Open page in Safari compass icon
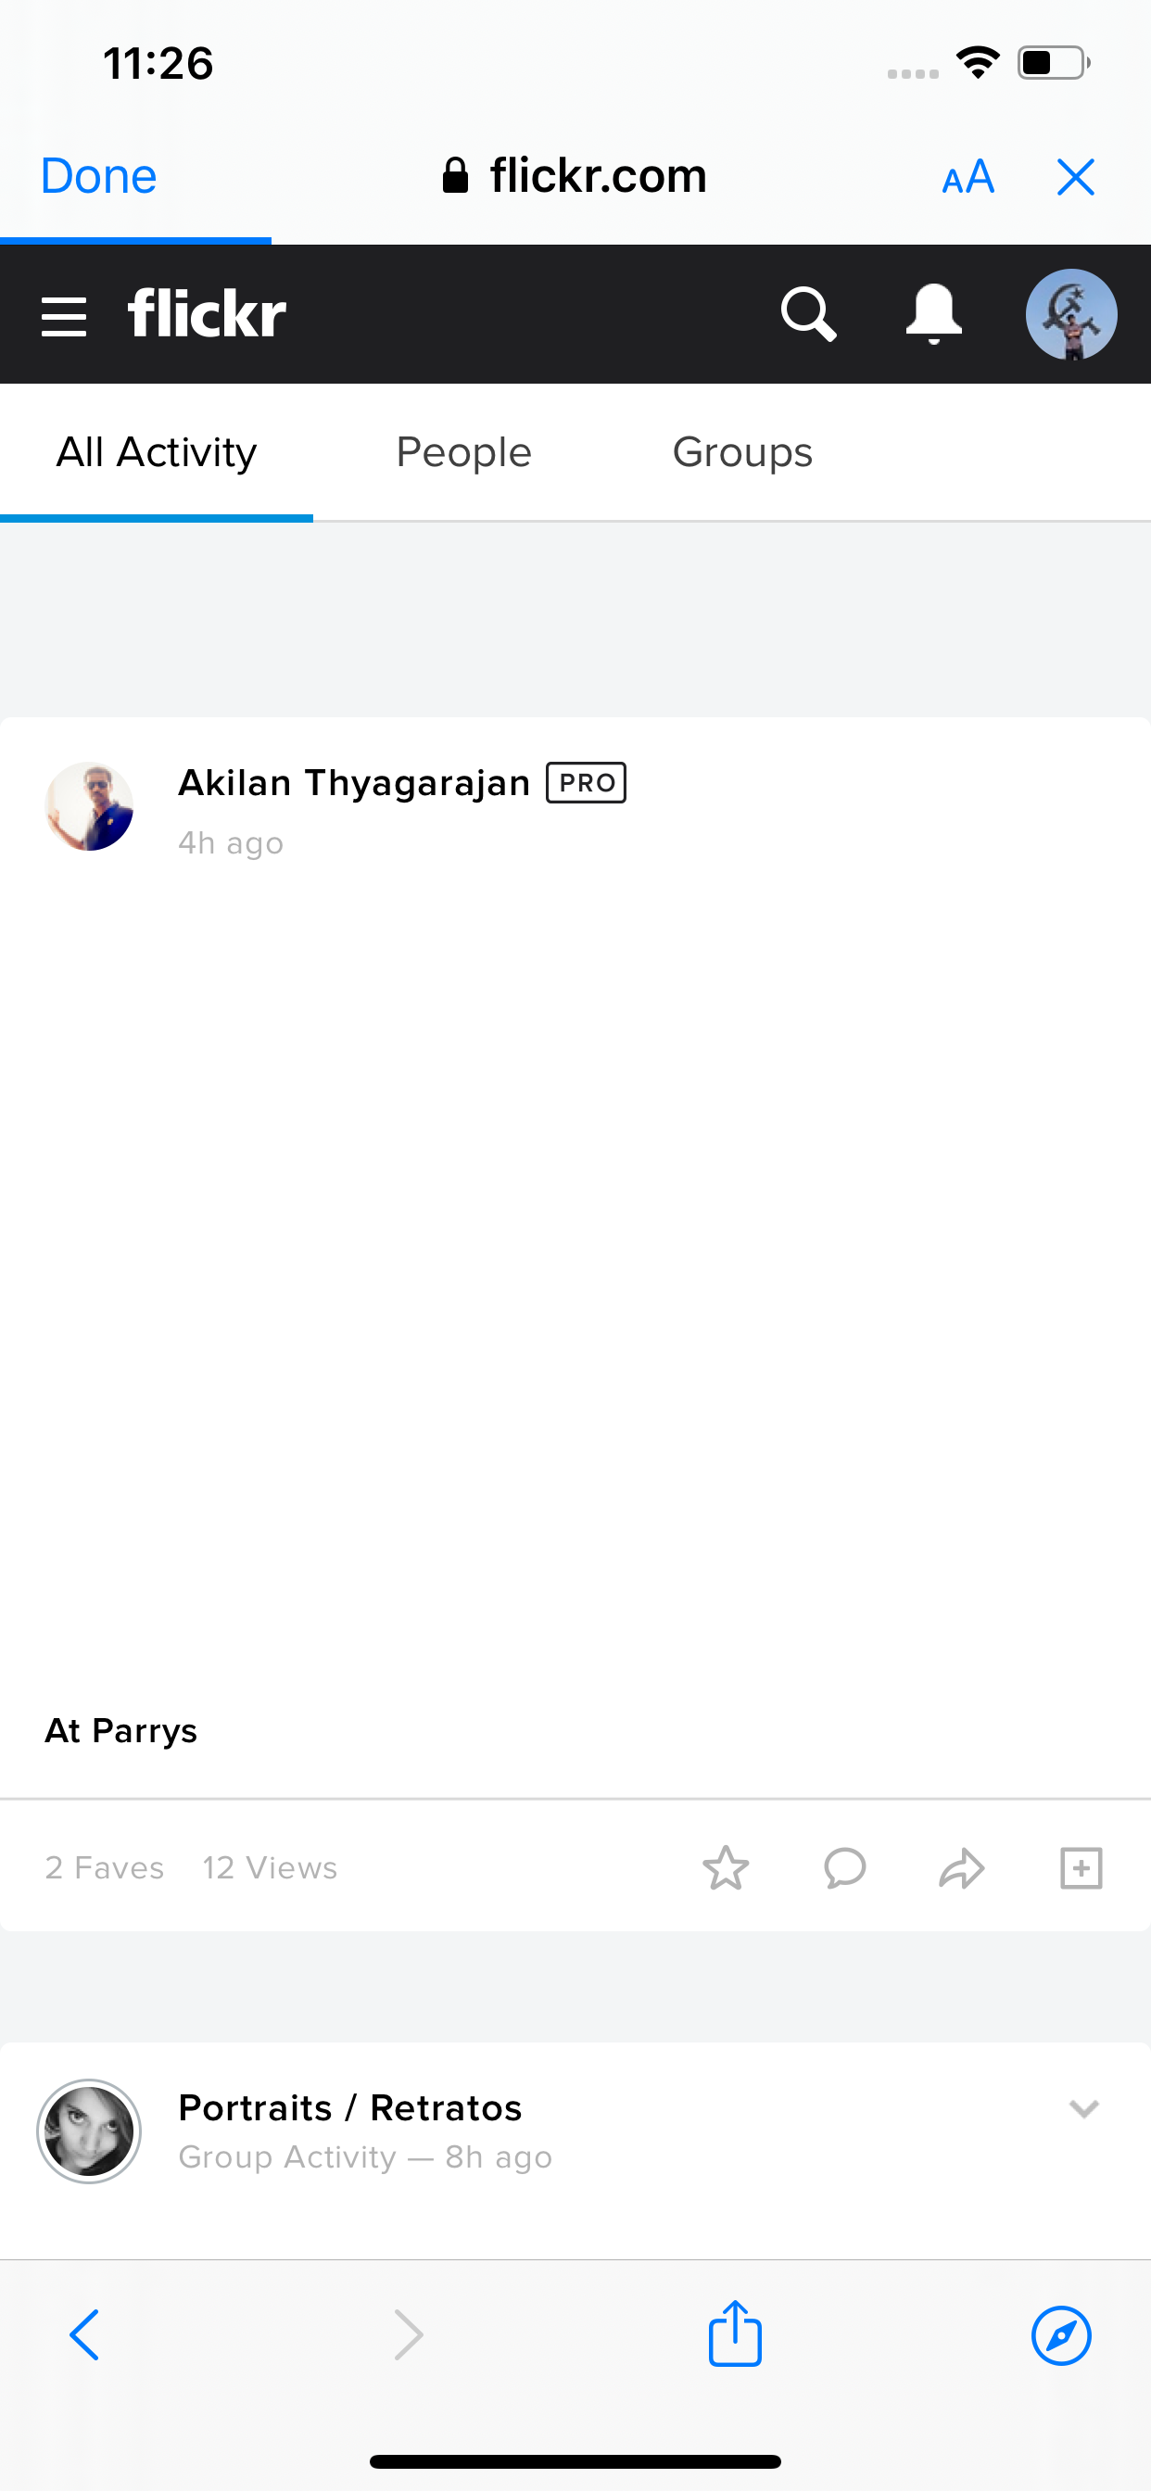This screenshot has height=2491, width=1151. tap(1061, 2335)
